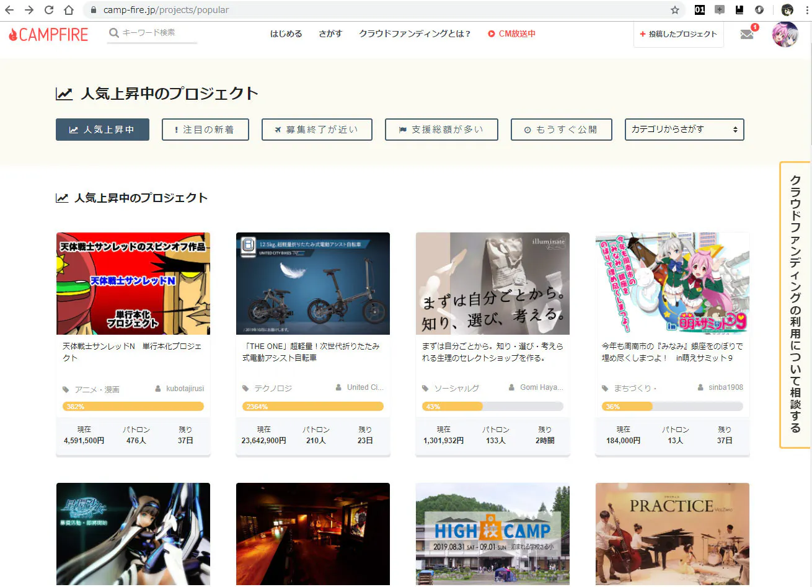Open the user profile avatar

(785, 35)
